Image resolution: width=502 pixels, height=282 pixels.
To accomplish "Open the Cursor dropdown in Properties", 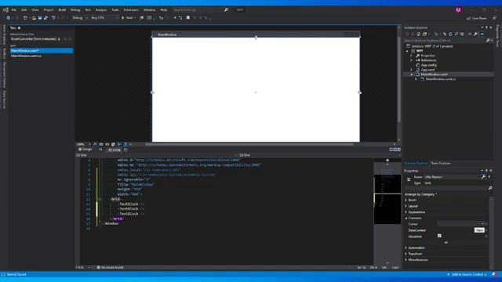I will [x=460, y=224].
